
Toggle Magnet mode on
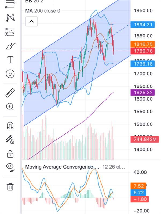tap(10, 125)
